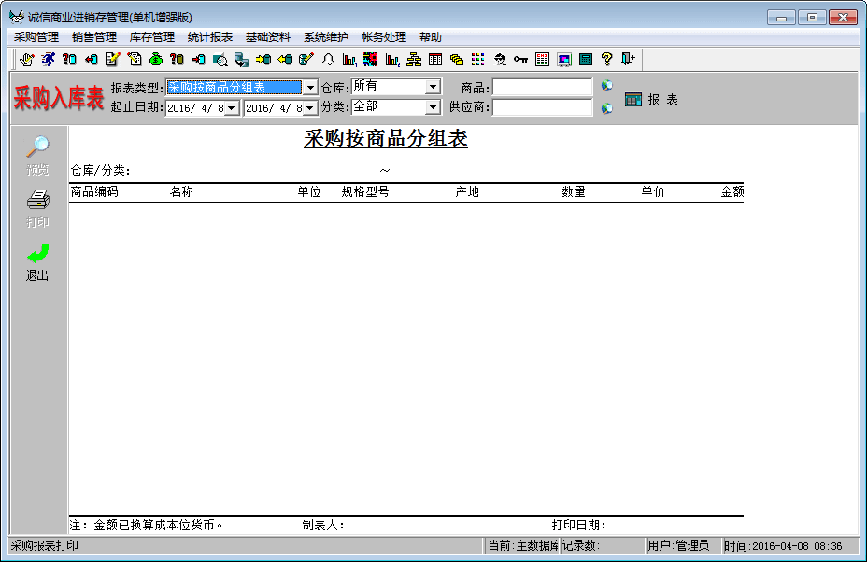The image size is (867, 562).
Task: Click the 打印 printer icon in the sidebar
Action: point(37,200)
